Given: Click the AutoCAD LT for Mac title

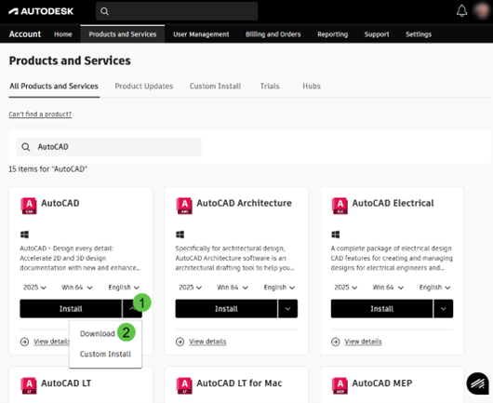Looking at the screenshot, I should pos(239,383).
